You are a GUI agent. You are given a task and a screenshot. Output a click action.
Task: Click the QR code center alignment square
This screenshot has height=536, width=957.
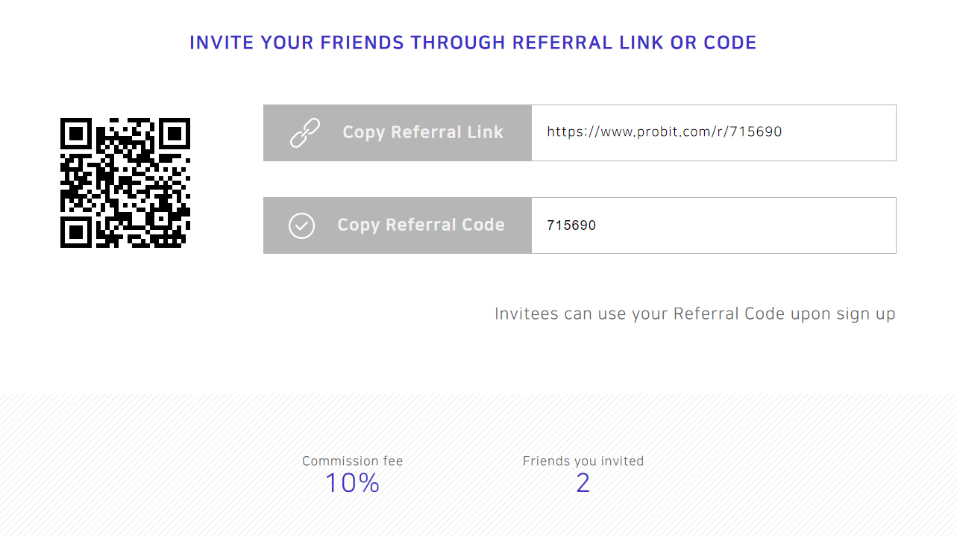click(x=161, y=219)
